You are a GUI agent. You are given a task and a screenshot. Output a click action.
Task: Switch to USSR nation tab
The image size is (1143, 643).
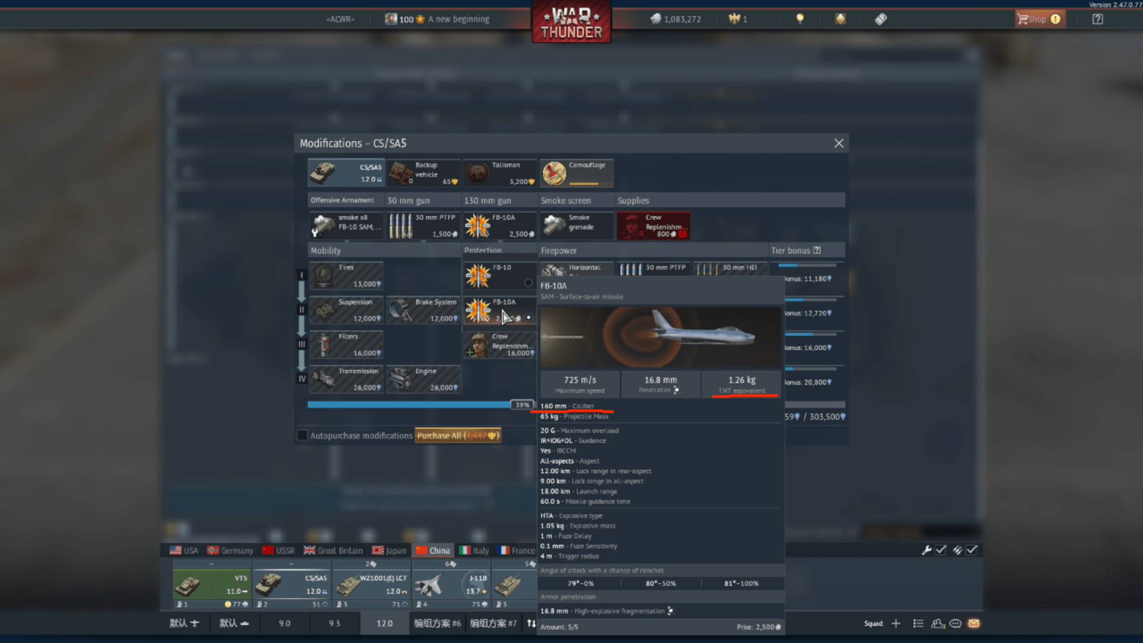pyautogui.click(x=279, y=551)
